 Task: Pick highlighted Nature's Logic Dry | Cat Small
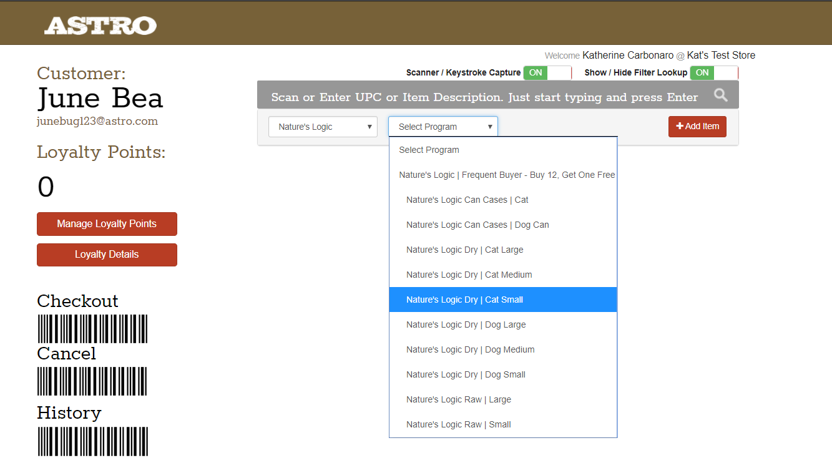pos(503,300)
